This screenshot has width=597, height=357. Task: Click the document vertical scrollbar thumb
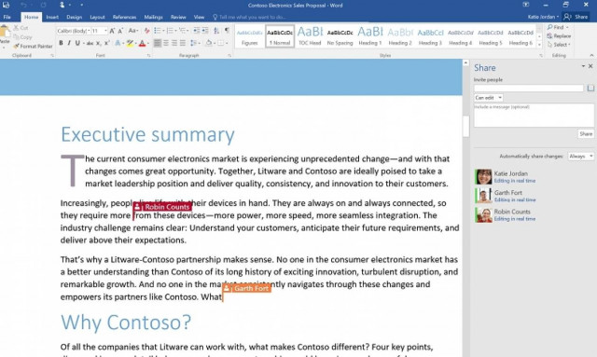pos(465,126)
